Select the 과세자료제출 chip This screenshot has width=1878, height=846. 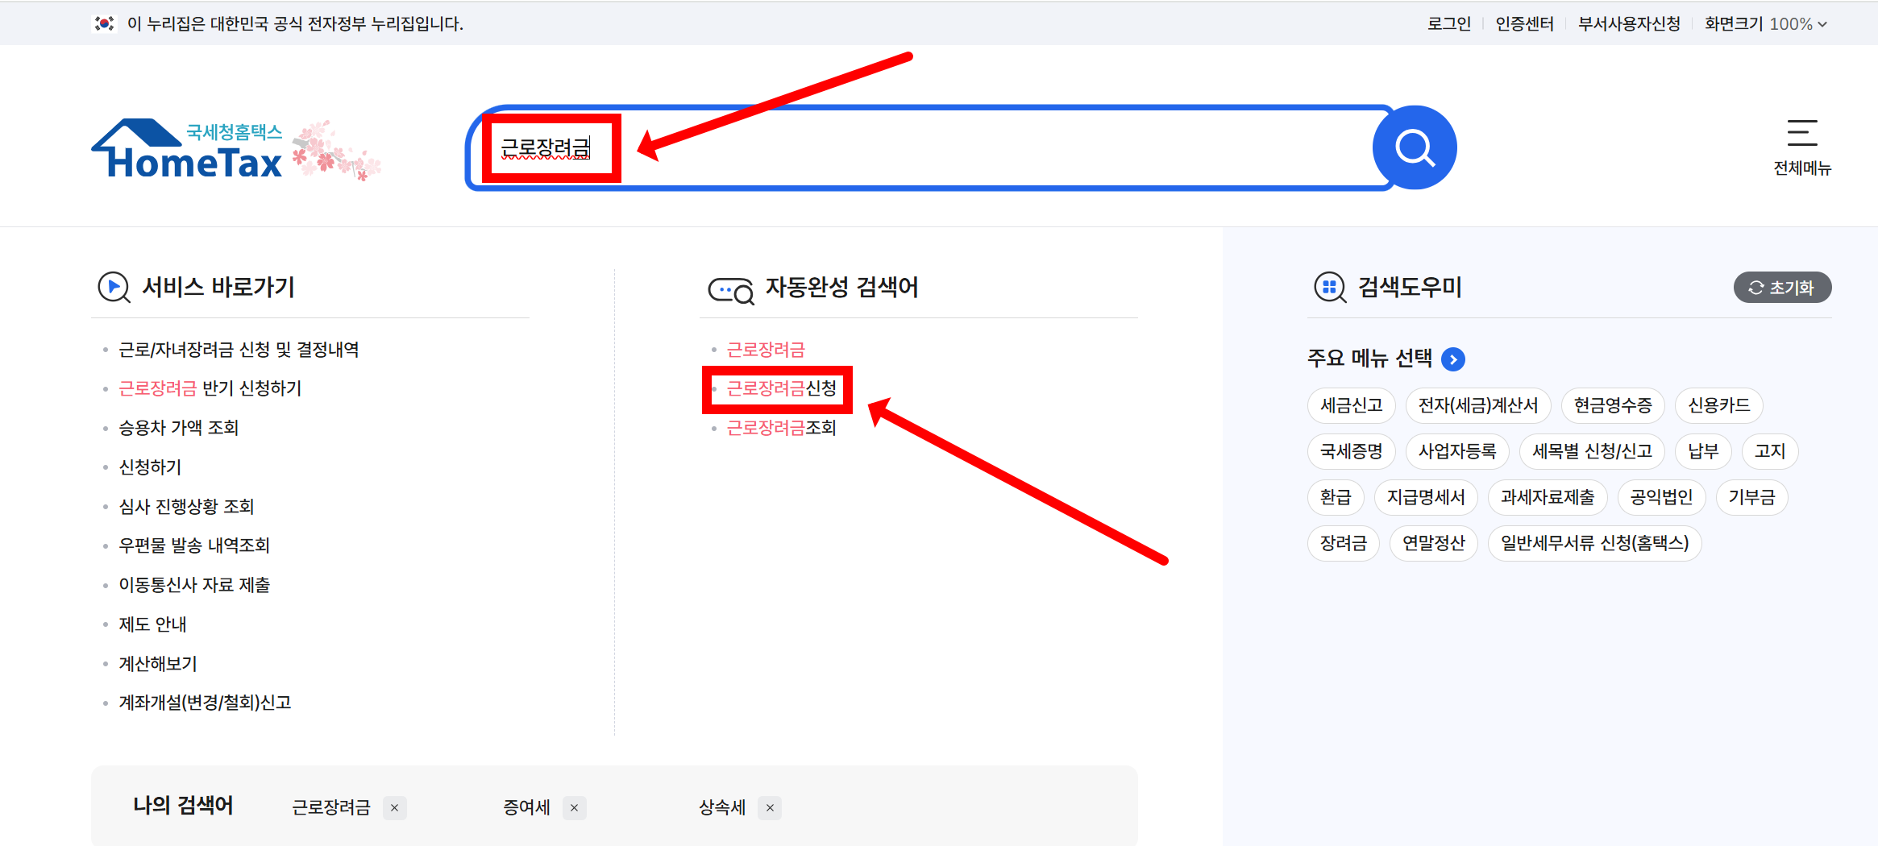tap(1548, 497)
